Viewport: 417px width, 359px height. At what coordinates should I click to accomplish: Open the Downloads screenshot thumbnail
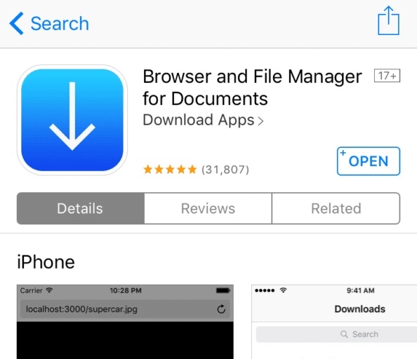point(334,322)
